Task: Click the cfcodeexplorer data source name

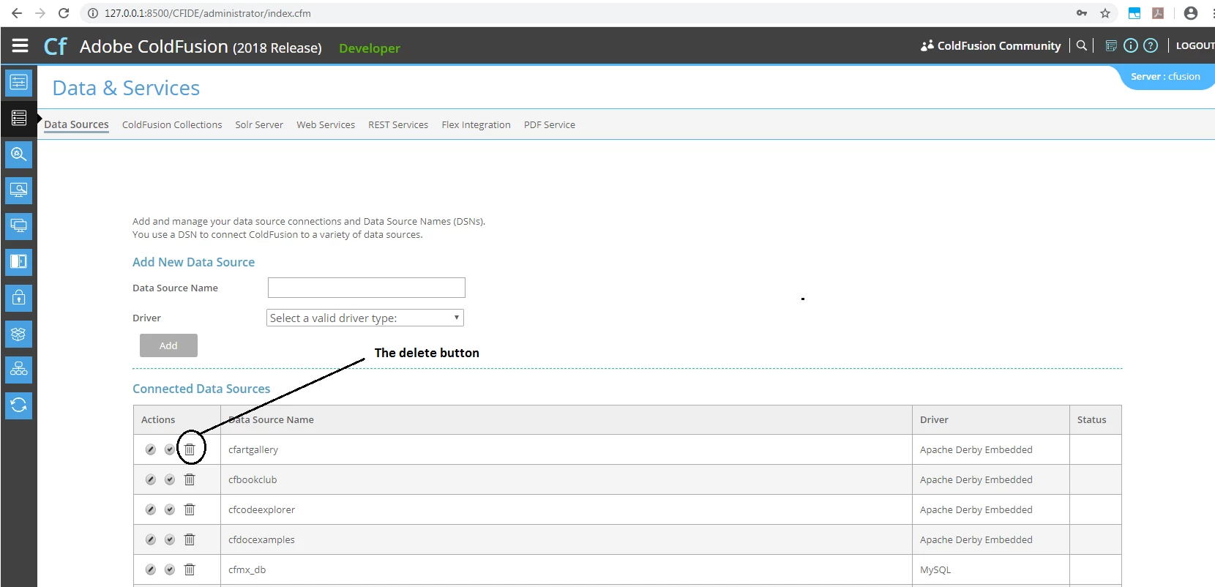Action: tap(261, 509)
